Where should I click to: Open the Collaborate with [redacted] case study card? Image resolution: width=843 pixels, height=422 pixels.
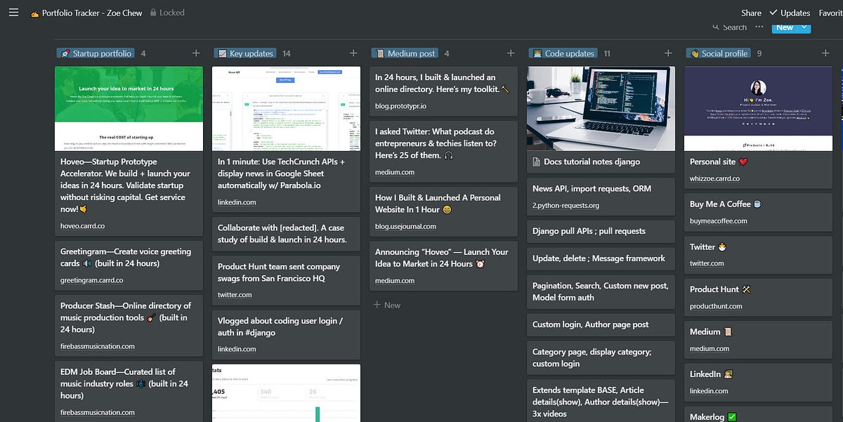(x=286, y=233)
